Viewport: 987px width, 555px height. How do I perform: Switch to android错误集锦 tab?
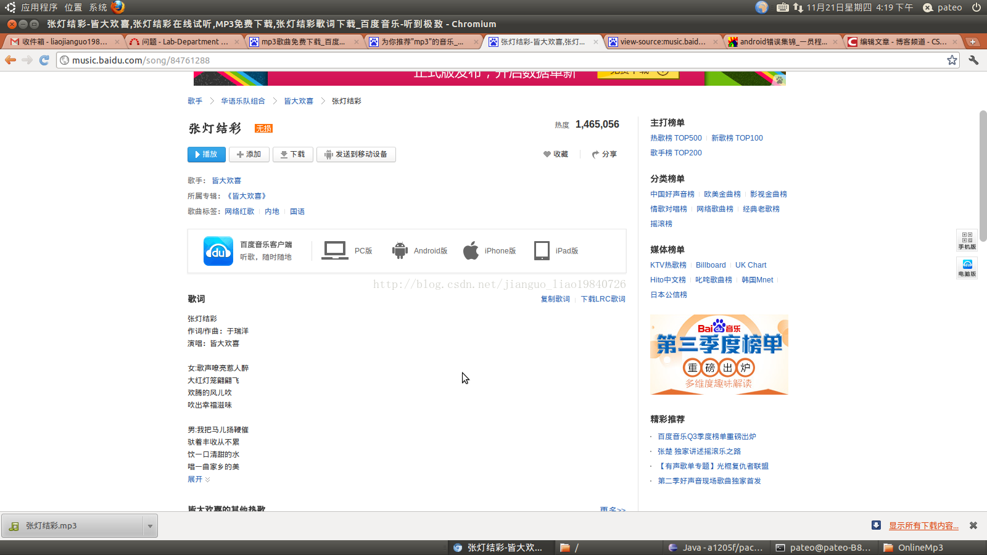click(781, 42)
